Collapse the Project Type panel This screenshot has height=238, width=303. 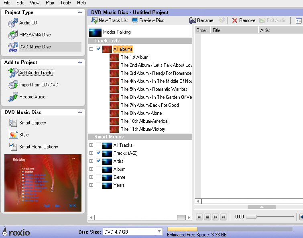(x=80, y=12)
